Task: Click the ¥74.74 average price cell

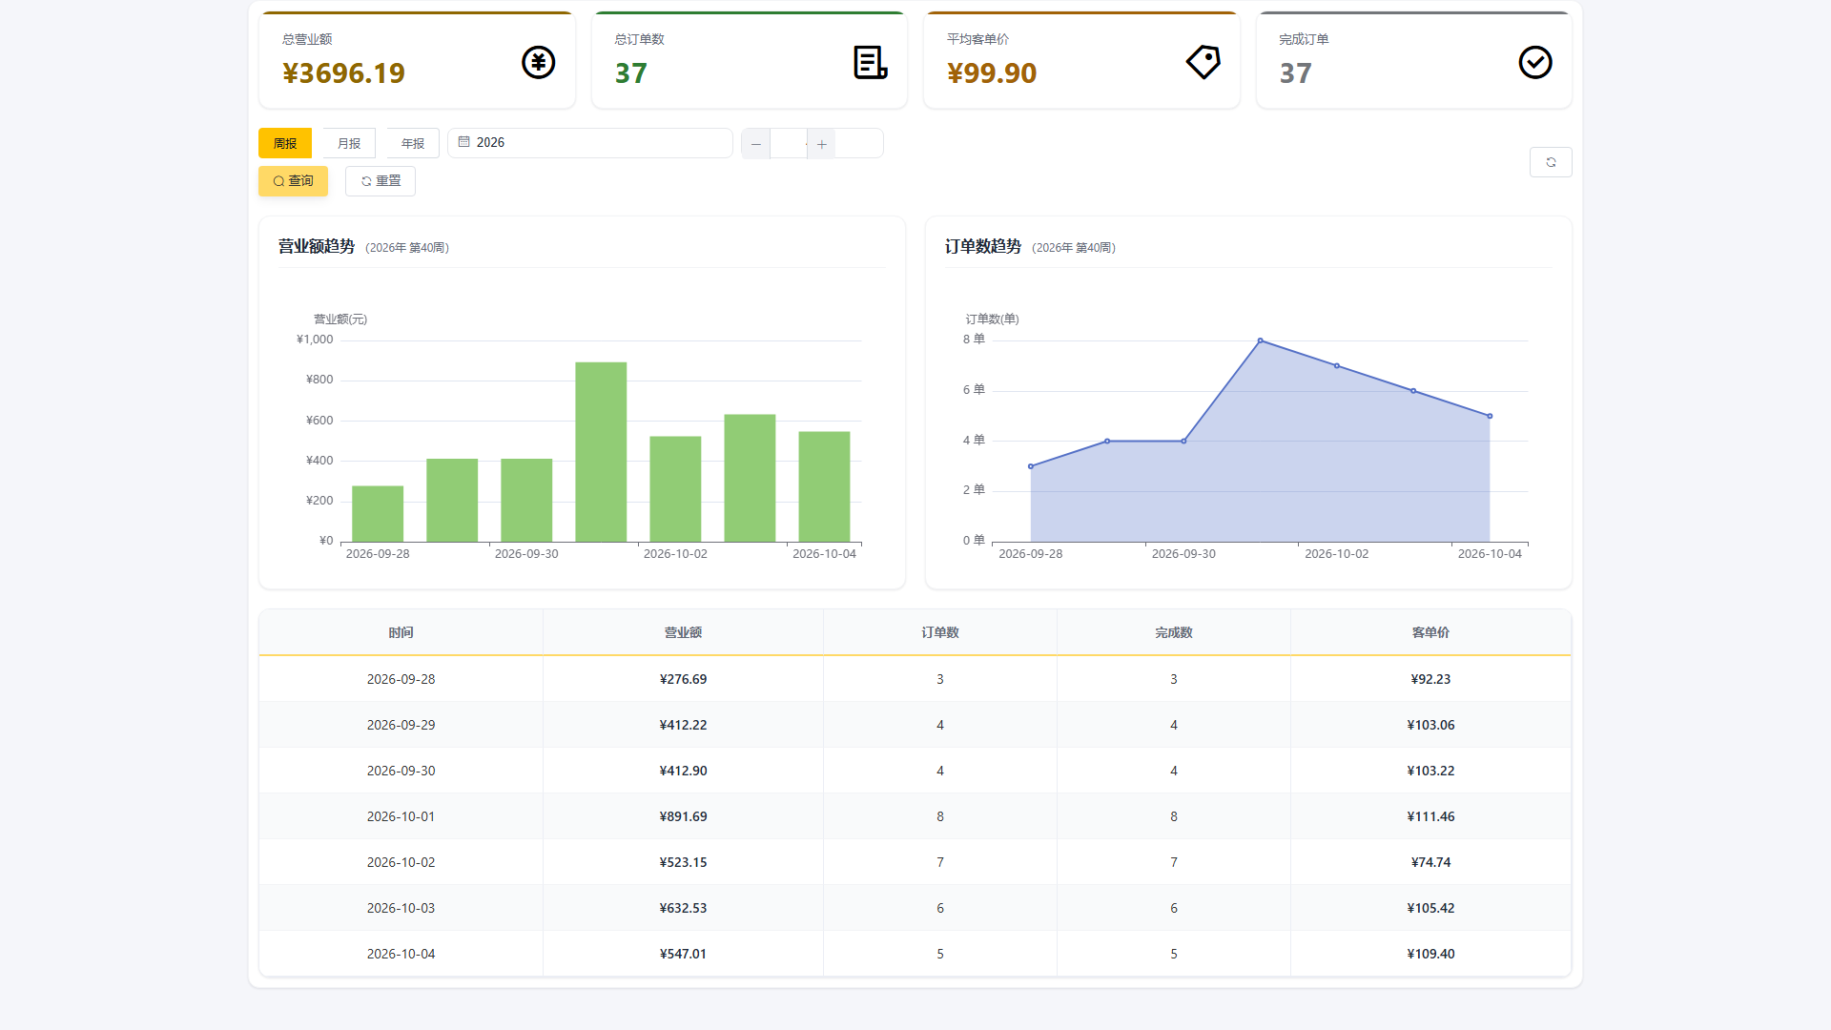Action: click(x=1430, y=862)
